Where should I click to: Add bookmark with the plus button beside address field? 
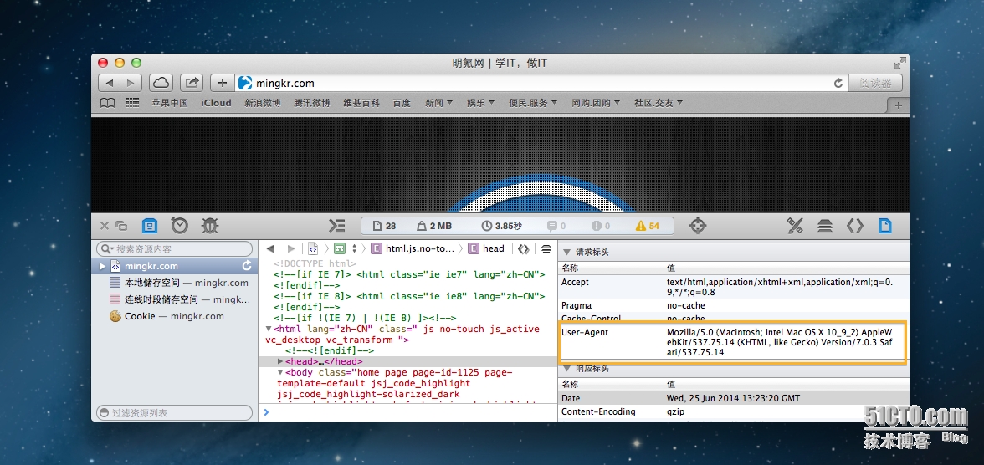click(x=223, y=83)
